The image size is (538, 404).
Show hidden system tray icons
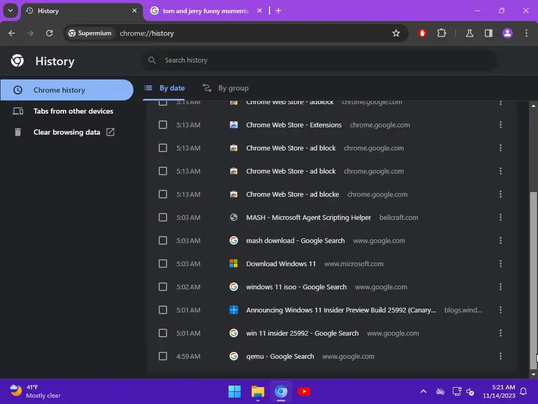(423, 391)
